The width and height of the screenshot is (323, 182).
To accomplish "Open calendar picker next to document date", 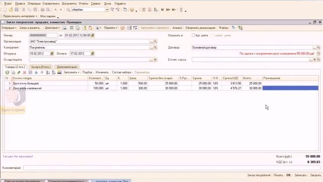I will (x=93, y=35).
